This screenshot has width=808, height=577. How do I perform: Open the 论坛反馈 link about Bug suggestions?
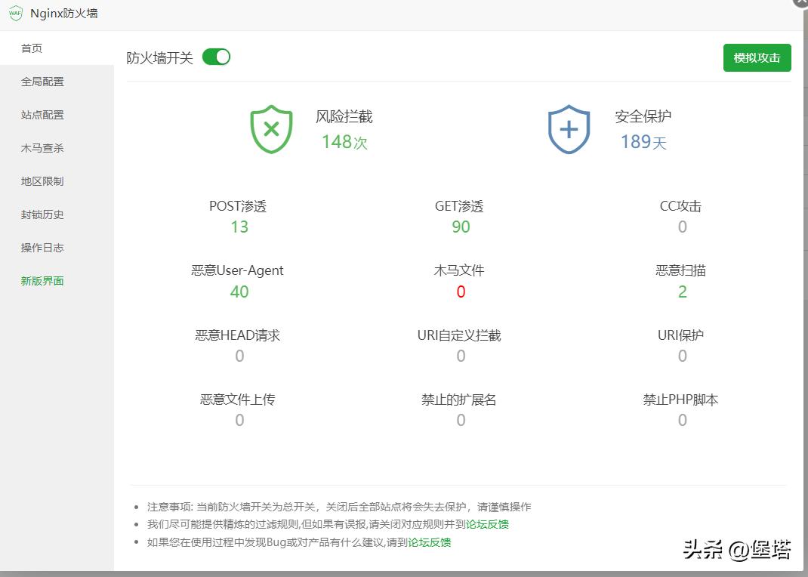point(430,542)
